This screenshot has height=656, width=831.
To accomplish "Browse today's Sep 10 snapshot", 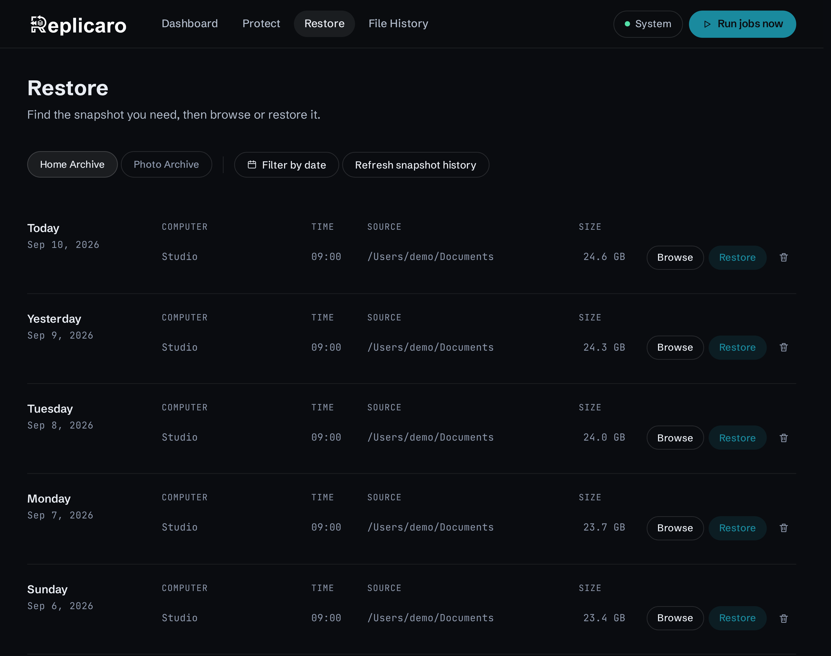I will click(x=675, y=258).
